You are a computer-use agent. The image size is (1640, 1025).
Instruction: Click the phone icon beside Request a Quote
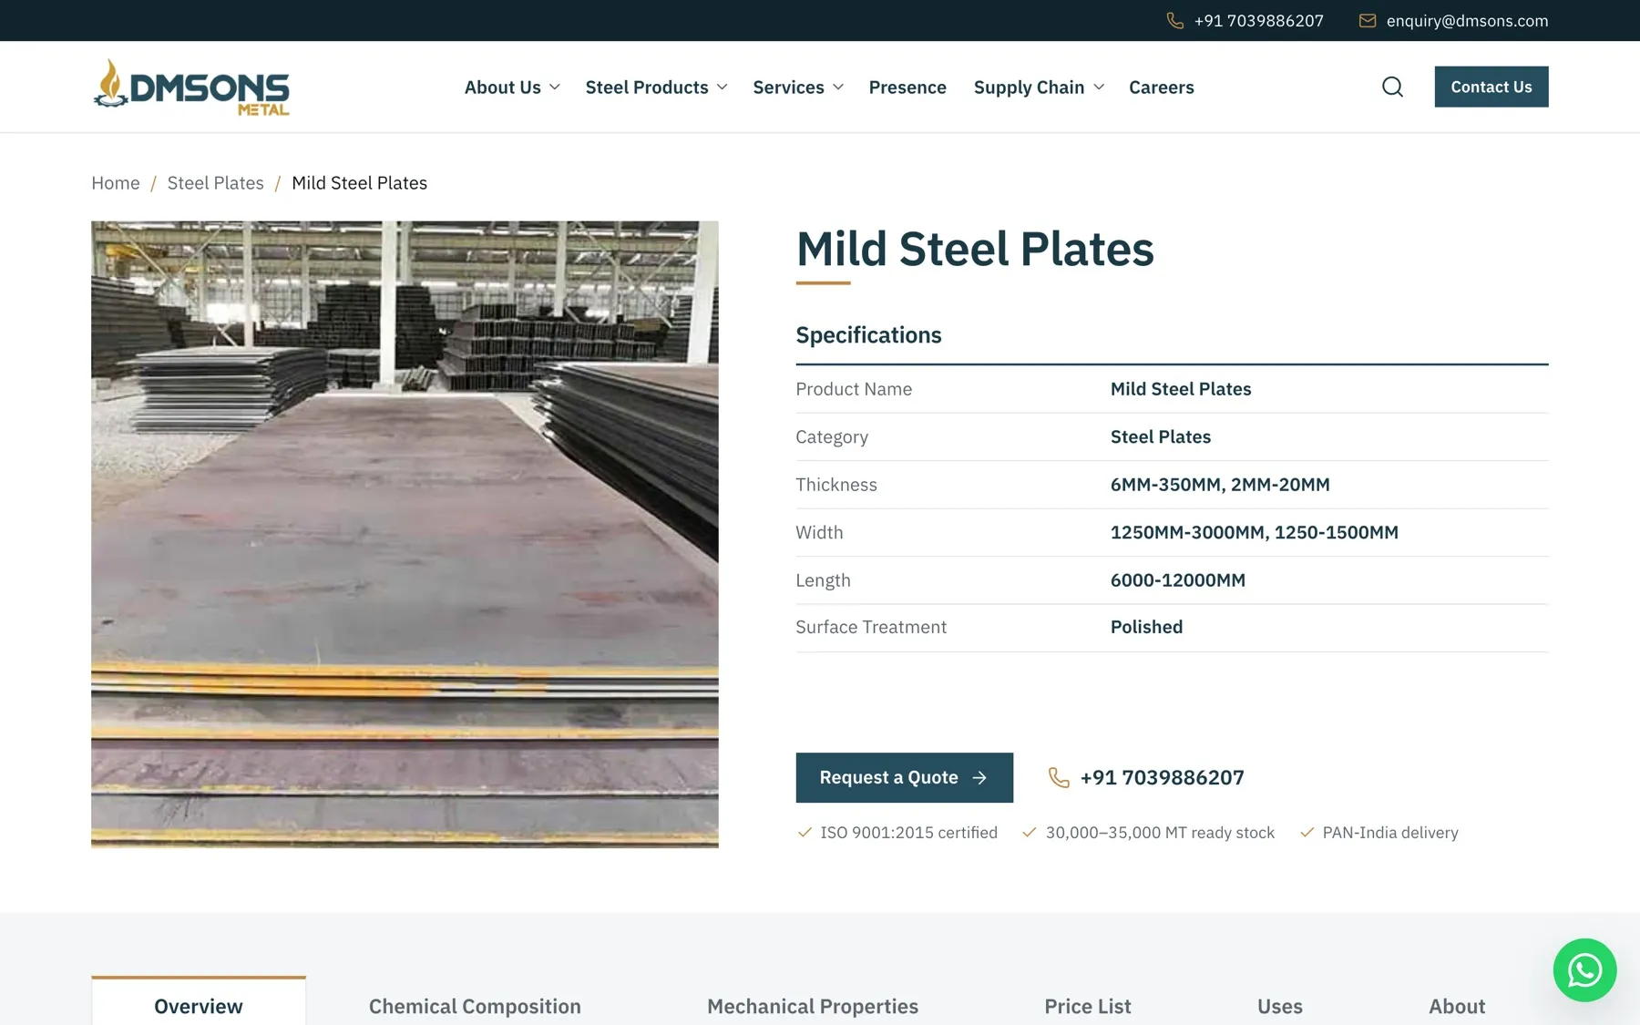click(x=1059, y=777)
